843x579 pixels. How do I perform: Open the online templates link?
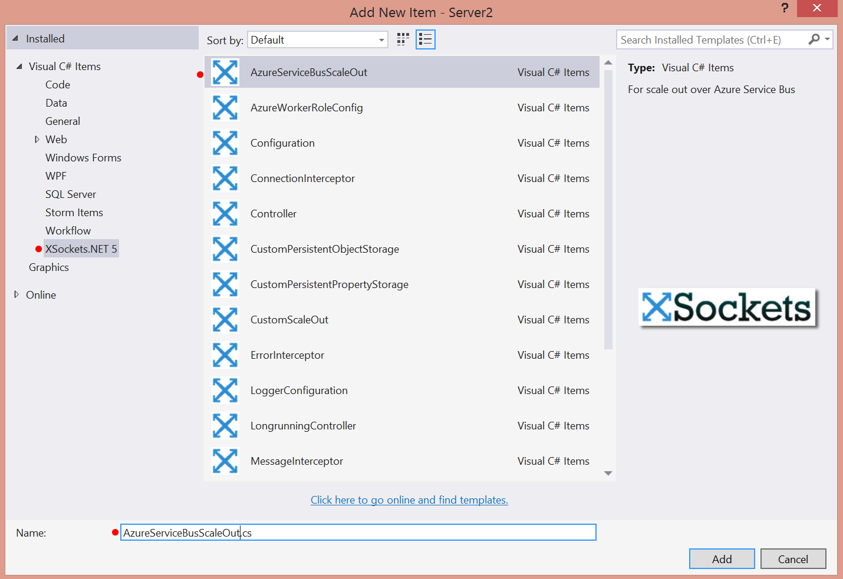click(409, 500)
